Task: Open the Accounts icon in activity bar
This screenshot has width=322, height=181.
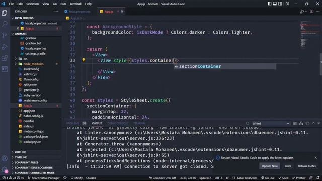Action: point(5,158)
